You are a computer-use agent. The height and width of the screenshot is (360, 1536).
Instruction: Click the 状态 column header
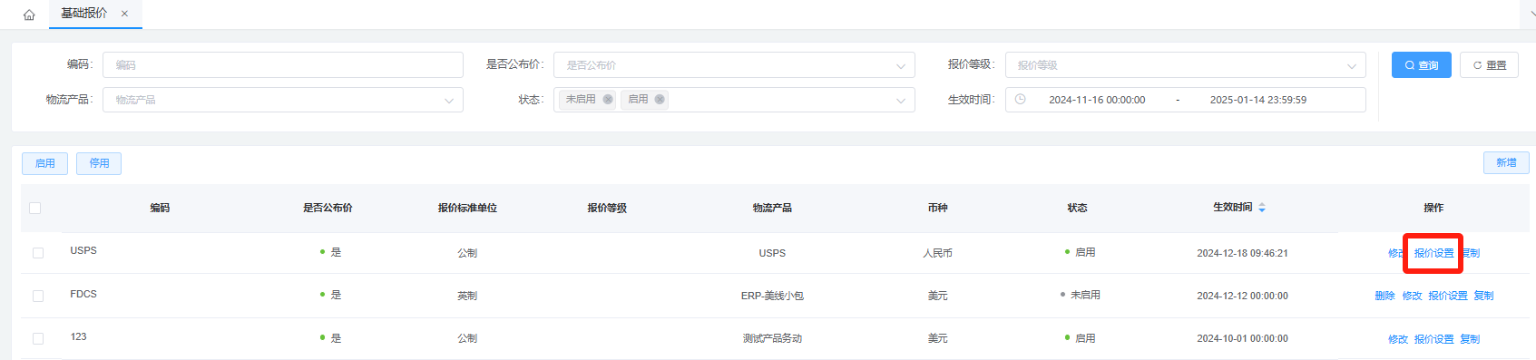pyautogui.click(x=1077, y=208)
